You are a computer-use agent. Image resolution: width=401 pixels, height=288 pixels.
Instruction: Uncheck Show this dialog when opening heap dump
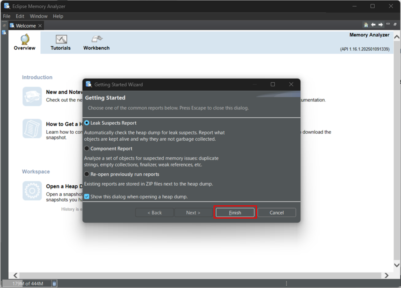pos(87,197)
